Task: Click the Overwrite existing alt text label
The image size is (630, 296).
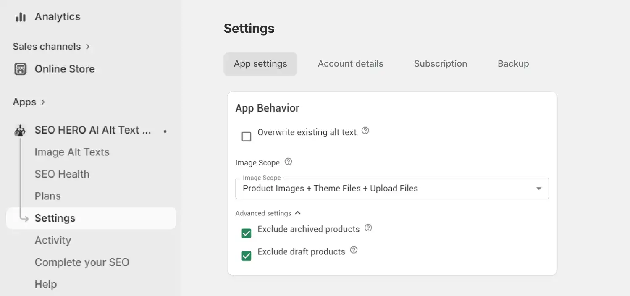Action: 307,132
